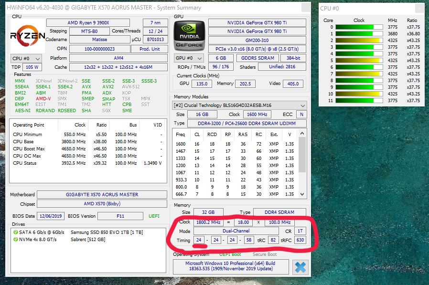
Task: Click the tRFC 630 value field
Action: (300, 240)
